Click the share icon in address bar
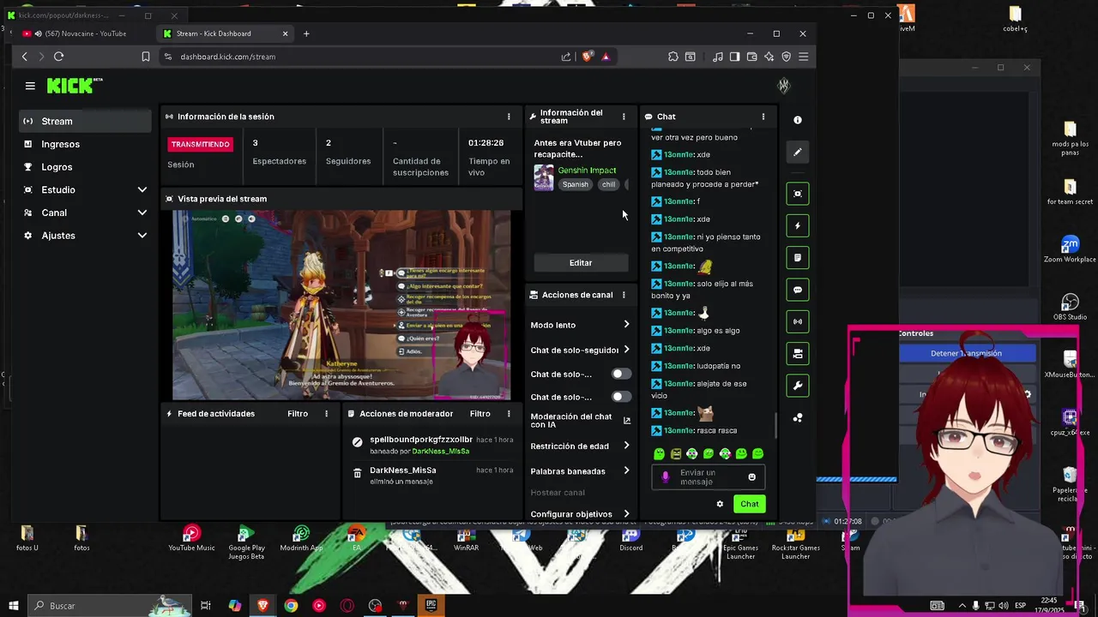The height and width of the screenshot is (617, 1098). 566,57
